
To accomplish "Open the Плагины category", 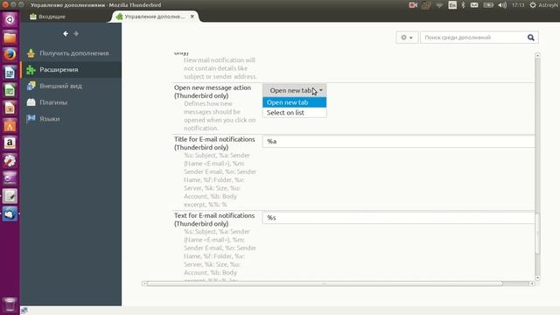I will 71,102.
